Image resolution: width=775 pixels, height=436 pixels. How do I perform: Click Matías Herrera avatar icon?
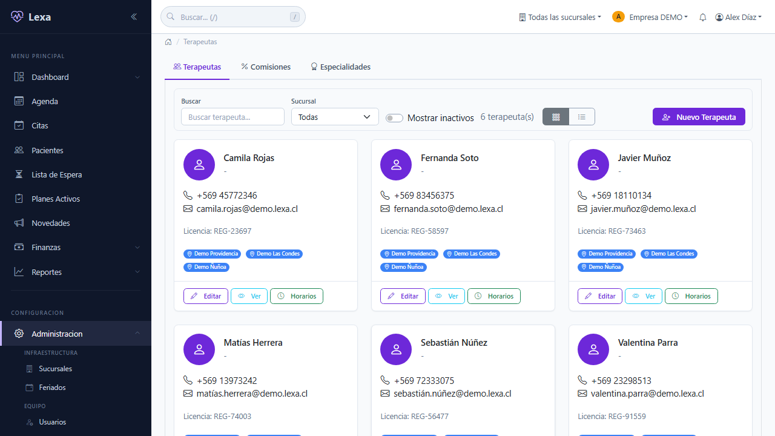(x=199, y=349)
